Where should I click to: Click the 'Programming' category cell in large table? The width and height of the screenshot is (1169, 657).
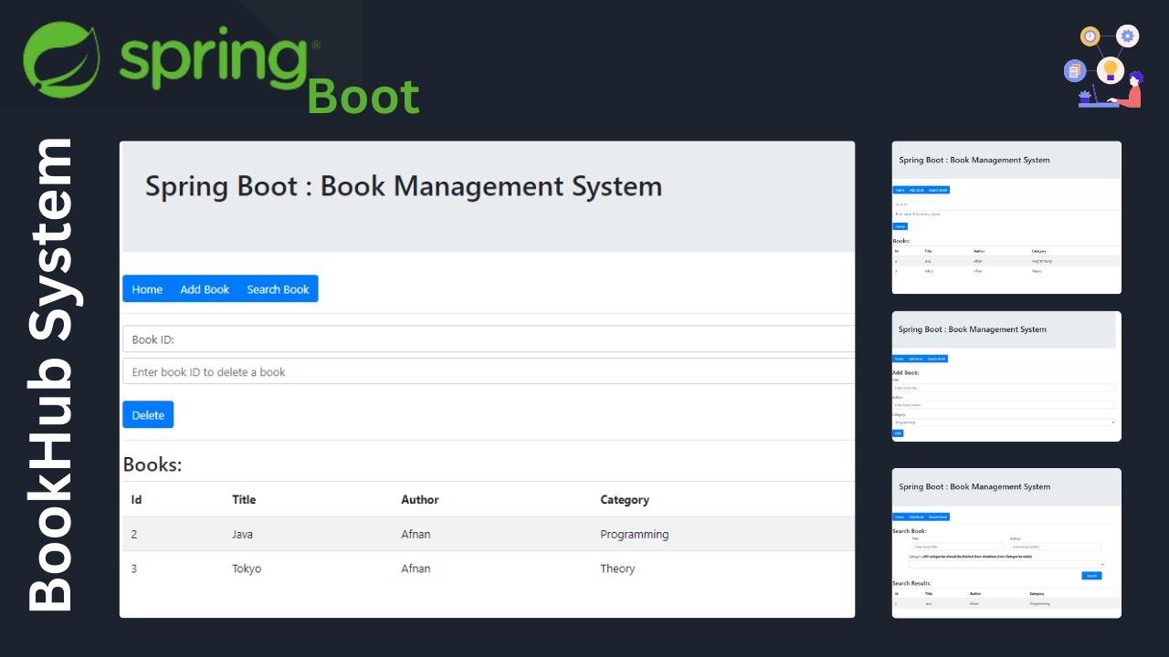635,534
